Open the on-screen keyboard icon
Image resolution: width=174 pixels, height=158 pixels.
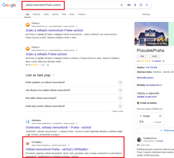point(129,5)
